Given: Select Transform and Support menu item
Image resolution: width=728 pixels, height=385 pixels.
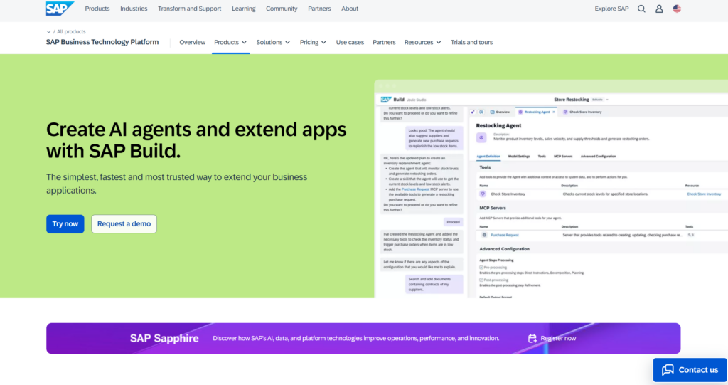Looking at the screenshot, I should pyautogui.click(x=189, y=9).
